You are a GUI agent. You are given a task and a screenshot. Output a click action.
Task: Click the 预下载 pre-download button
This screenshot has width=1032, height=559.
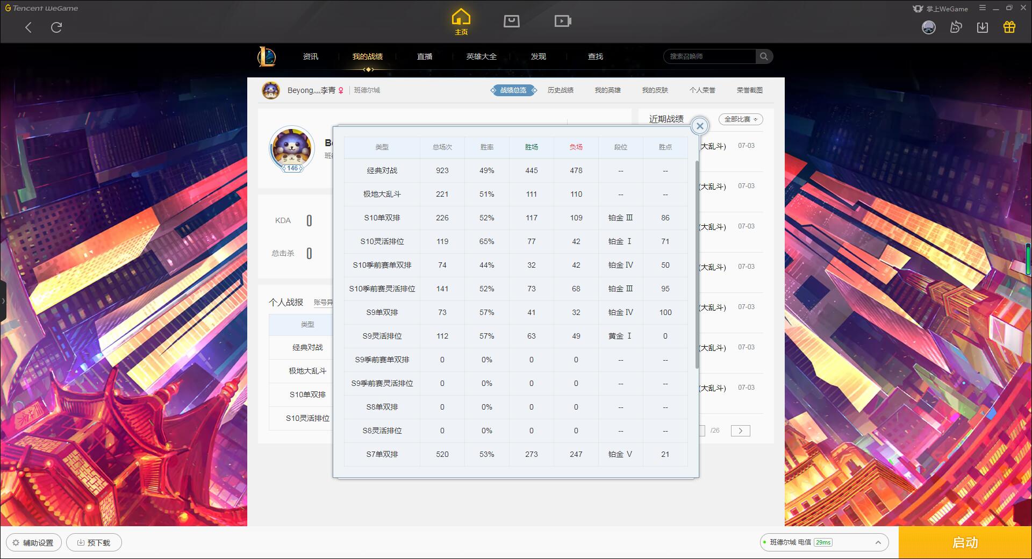pos(94,542)
